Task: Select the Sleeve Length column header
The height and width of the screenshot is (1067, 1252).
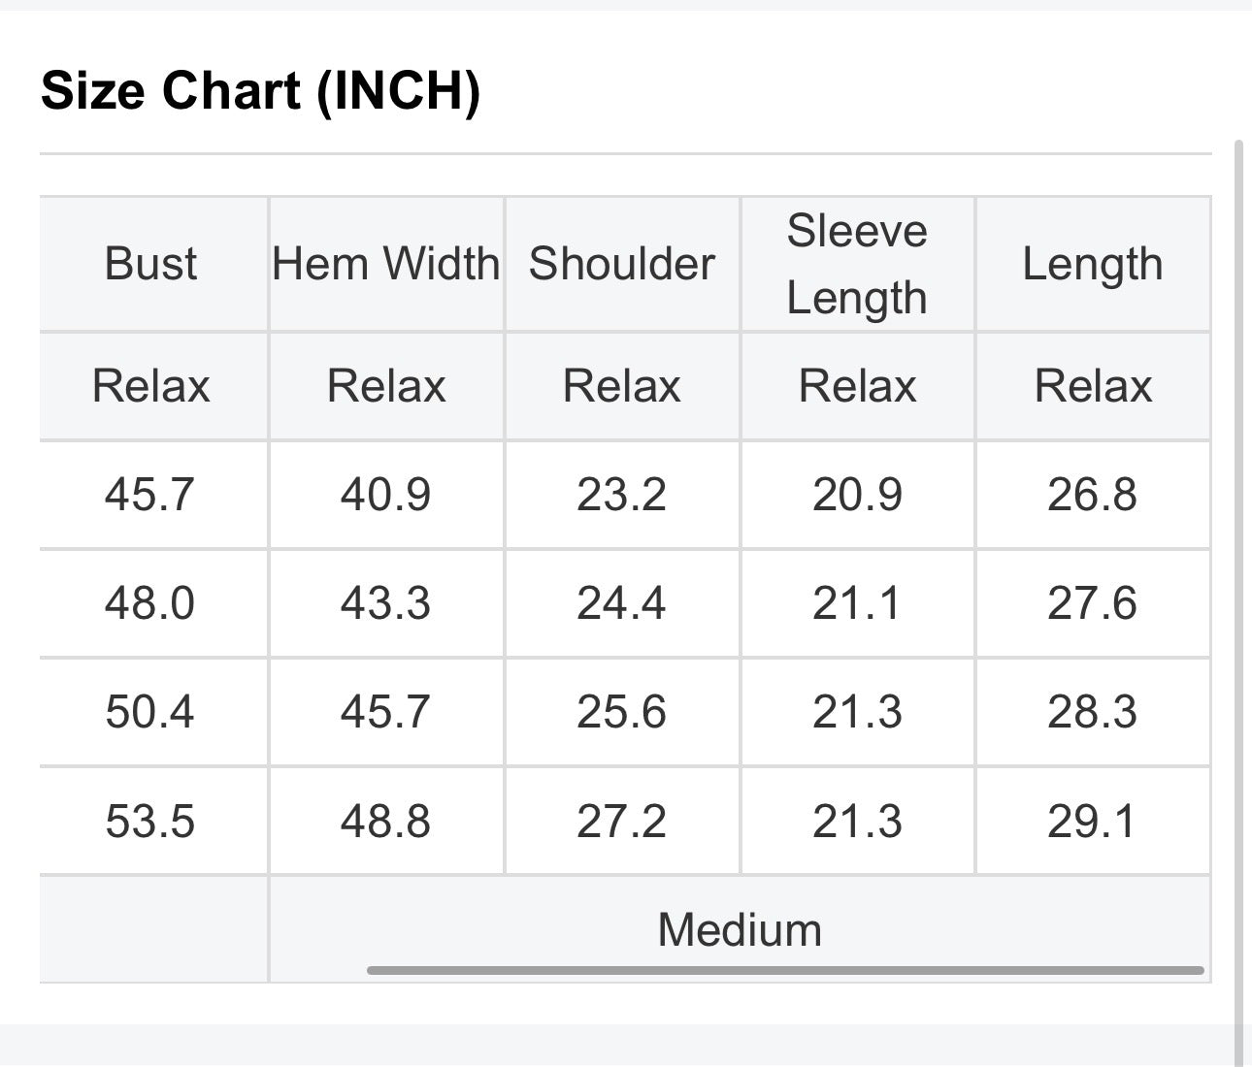Action: click(857, 264)
